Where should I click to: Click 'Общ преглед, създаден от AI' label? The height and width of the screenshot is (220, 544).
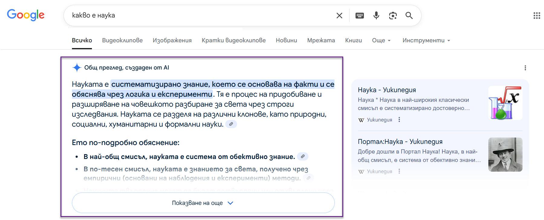point(127,68)
